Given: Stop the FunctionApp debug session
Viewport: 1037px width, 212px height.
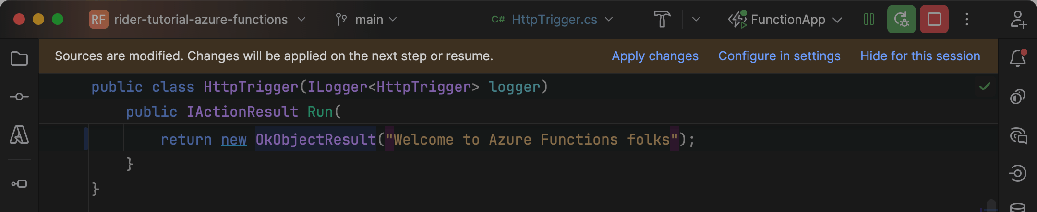Looking at the screenshot, I should 934,20.
